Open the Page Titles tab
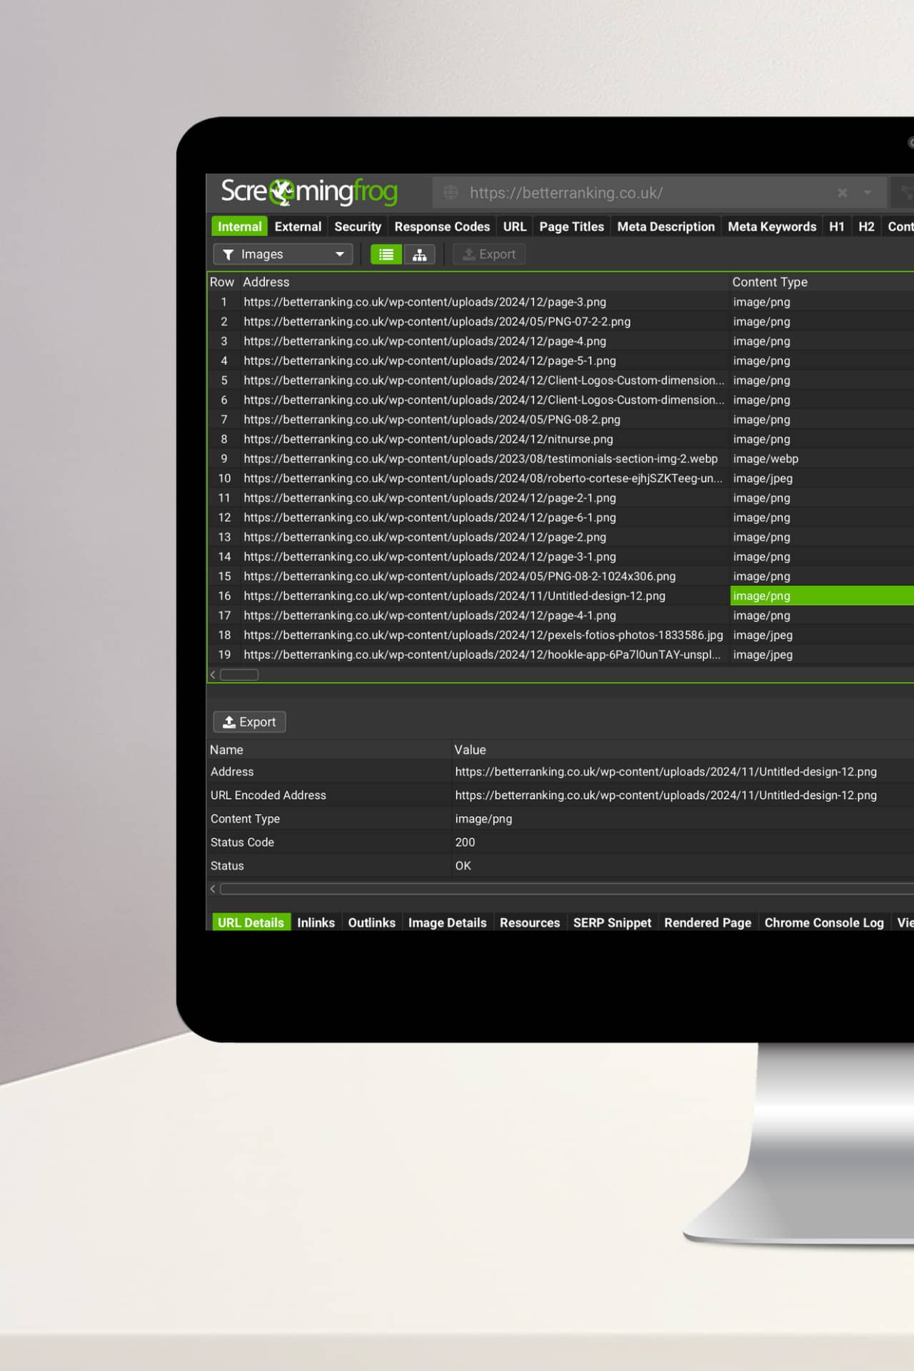Viewport: 914px width, 1371px height. click(x=571, y=226)
